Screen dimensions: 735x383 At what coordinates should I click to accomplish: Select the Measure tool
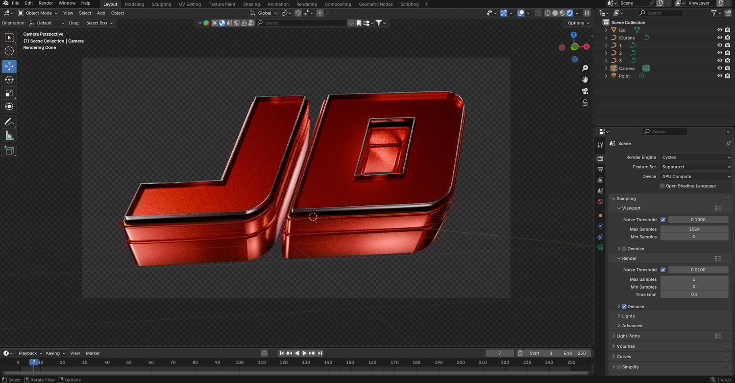(9, 135)
